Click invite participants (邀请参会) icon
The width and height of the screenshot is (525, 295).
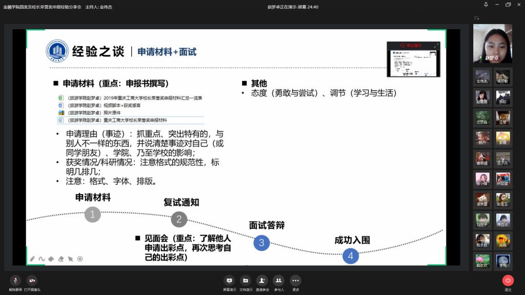pyautogui.click(x=262, y=280)
